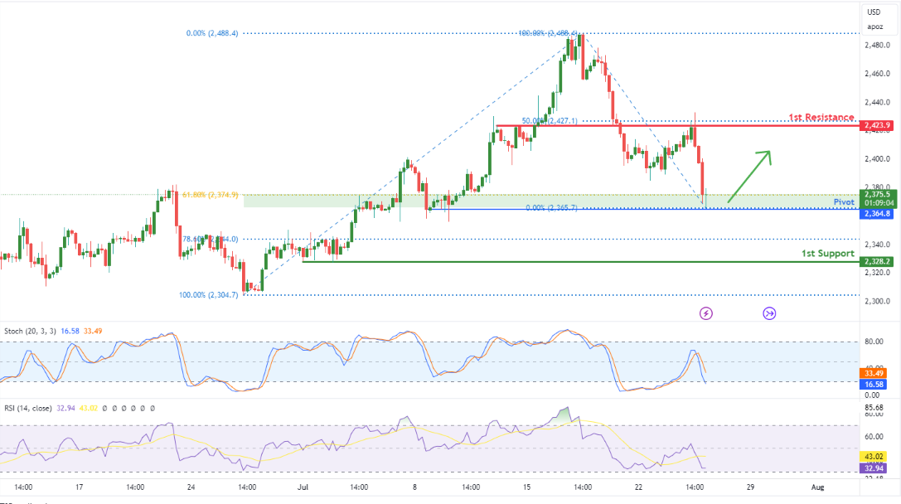Click the 1st Resistance text label
Image resolution: width=901 pixels, height=504 pixels.
click(x=821, y=117)
